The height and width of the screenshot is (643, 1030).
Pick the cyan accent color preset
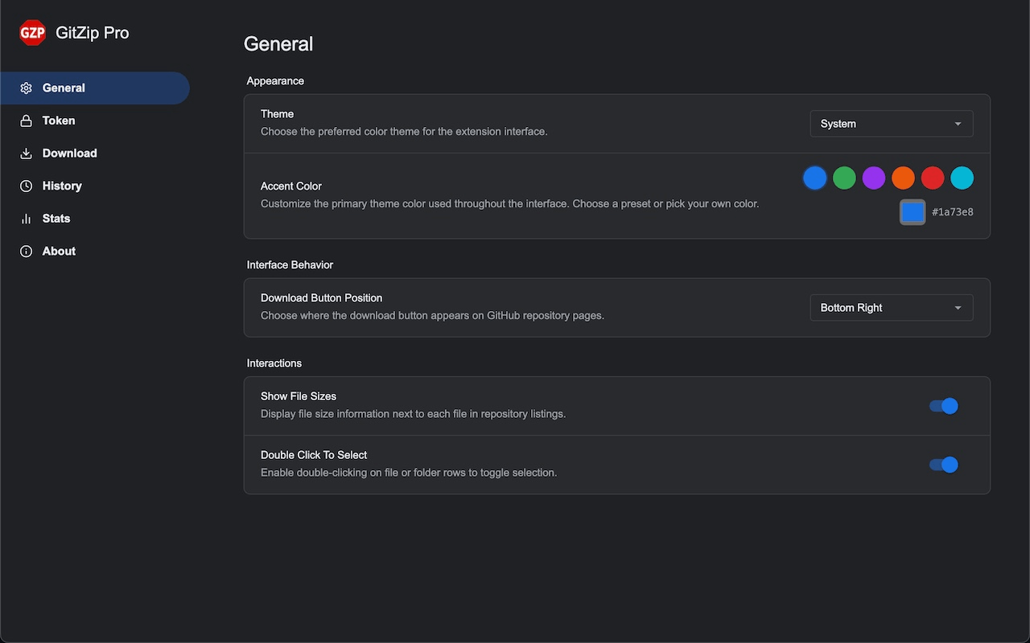(962, 178)
